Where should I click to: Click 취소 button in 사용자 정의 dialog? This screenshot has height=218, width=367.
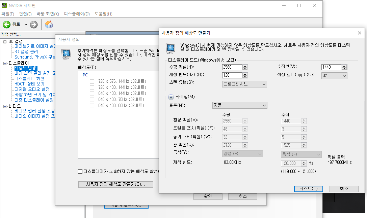pyautogui.click(x=243, y=196)
